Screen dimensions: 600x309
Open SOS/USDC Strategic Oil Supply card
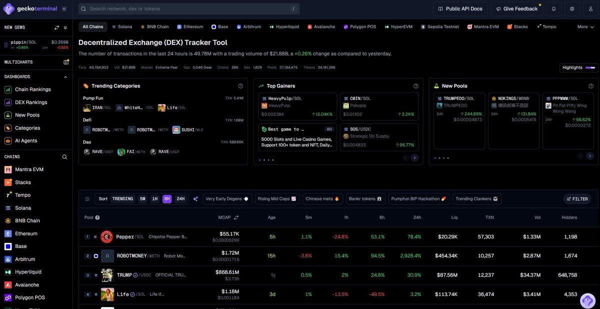tap(379, 136)
